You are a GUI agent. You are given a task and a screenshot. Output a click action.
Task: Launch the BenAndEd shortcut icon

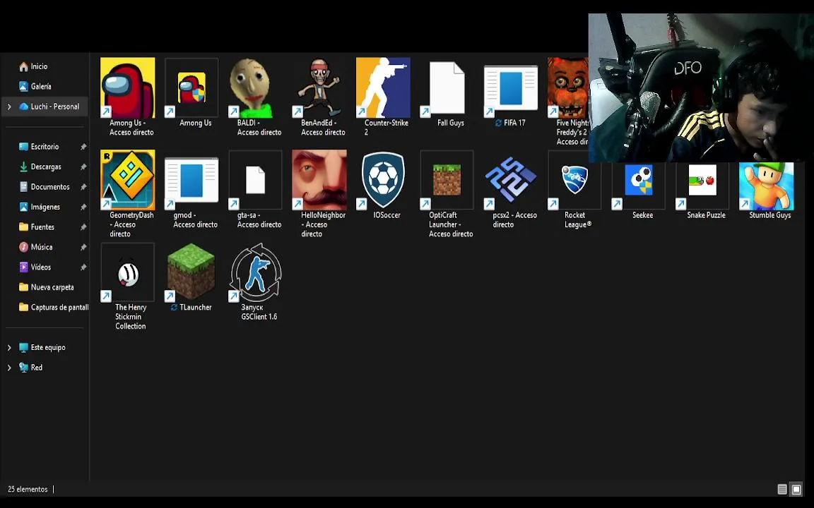click(319, 87)
